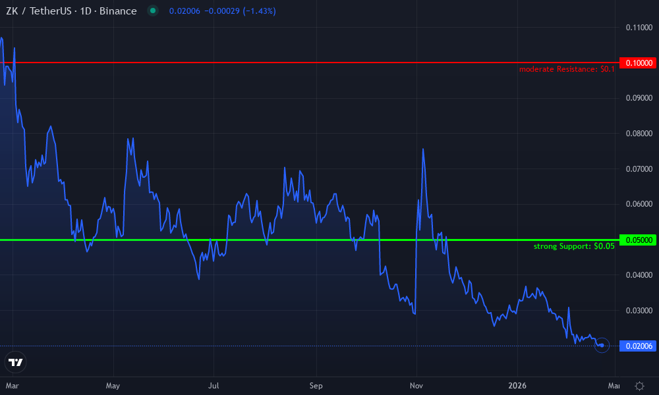Image resolution: width=659 pixels, height=395 pixels.
Task: Click the TradingView logo watermark
Action: [x=15, y=362]
